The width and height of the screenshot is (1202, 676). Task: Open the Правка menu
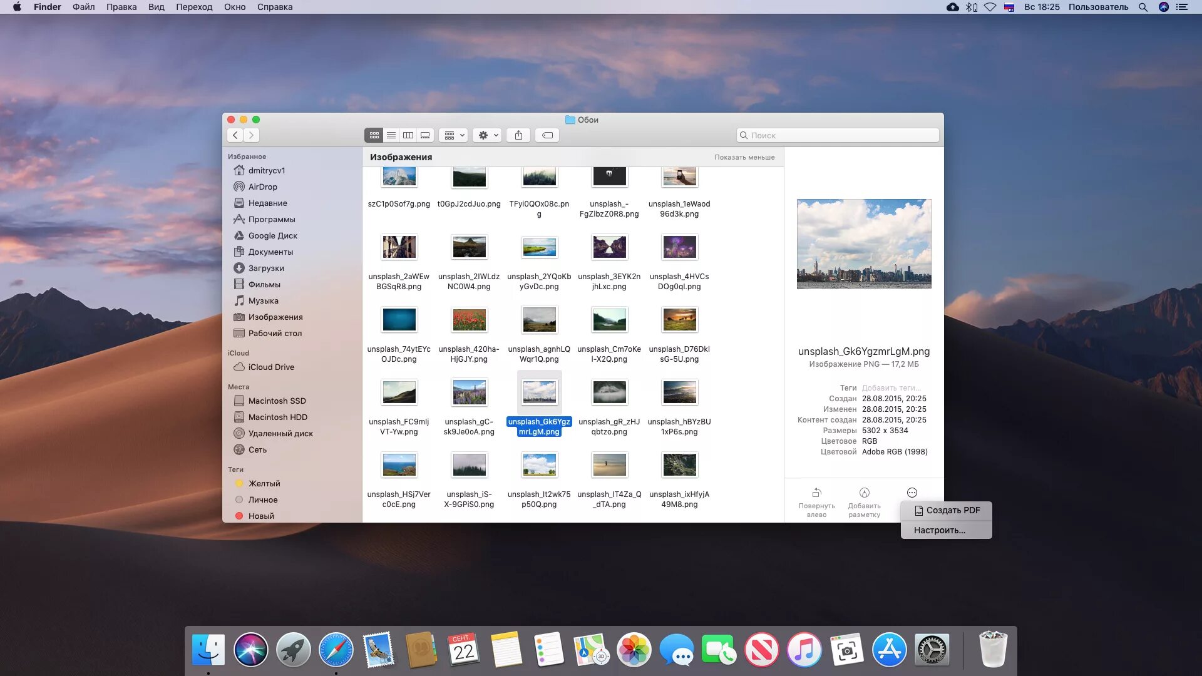tap(121, 7)
